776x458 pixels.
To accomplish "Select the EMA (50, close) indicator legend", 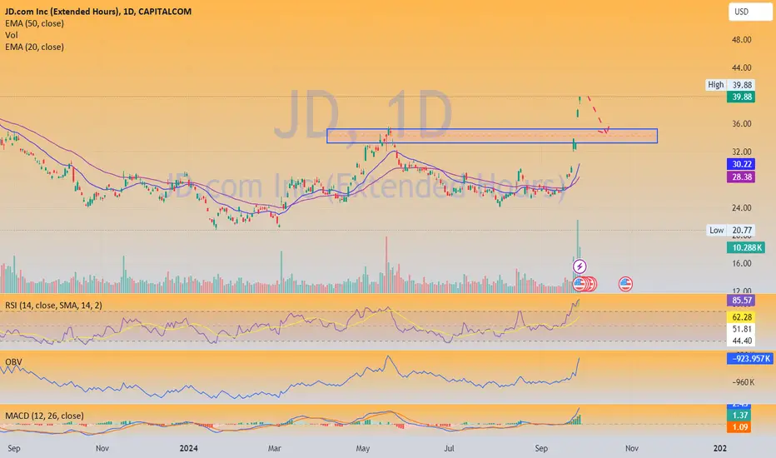I will point(34,23).
